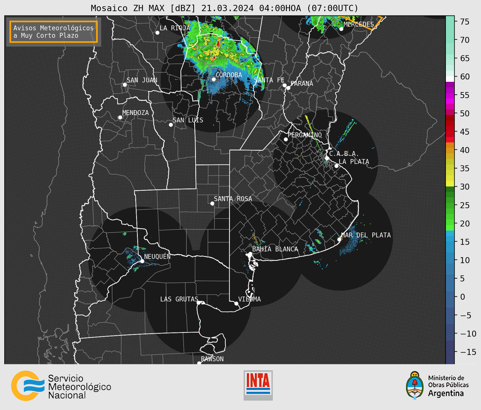Click the 'SANTA ROSA' label text

point(233,199)
